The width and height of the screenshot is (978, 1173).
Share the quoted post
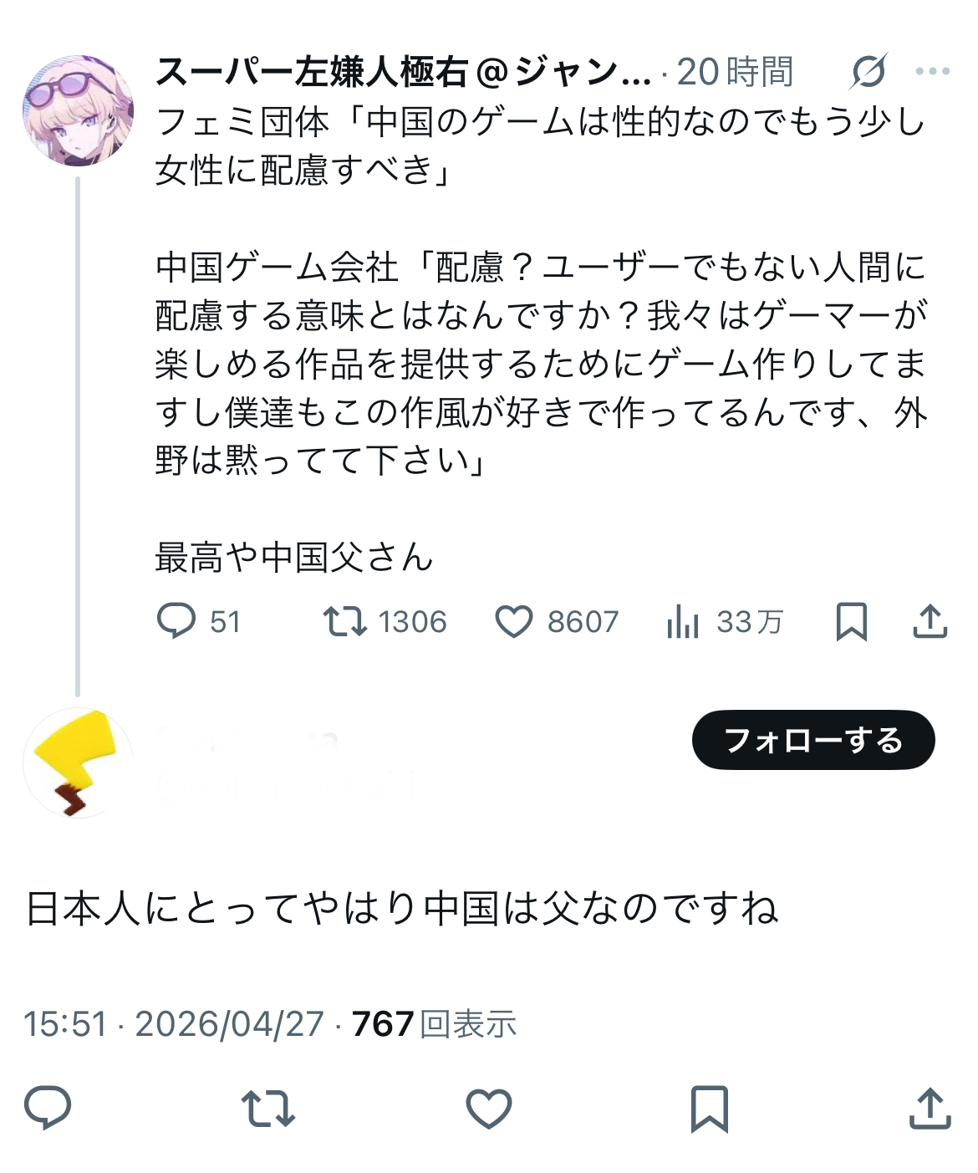click(930, 622)
